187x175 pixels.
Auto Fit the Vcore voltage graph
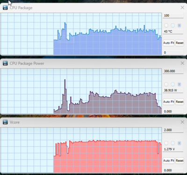[x=169, y=161]
